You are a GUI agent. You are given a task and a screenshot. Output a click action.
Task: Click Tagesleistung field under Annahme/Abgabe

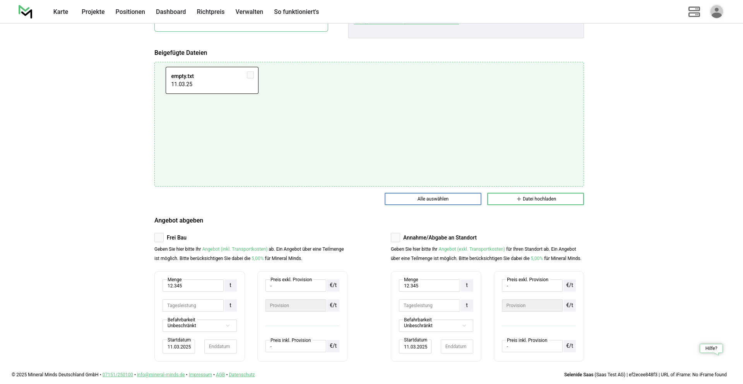pos(429,306)
